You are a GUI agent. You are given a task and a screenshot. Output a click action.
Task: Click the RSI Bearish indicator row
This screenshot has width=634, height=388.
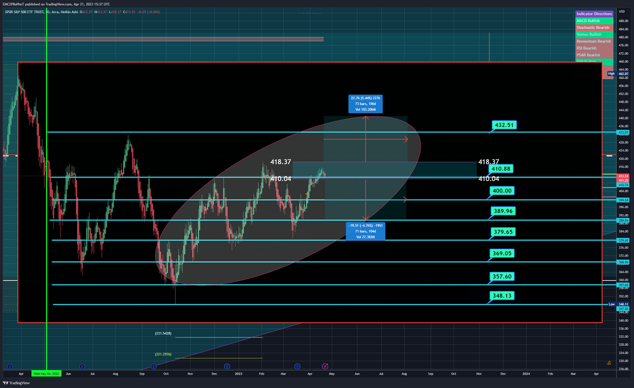[x=594, y=48]
